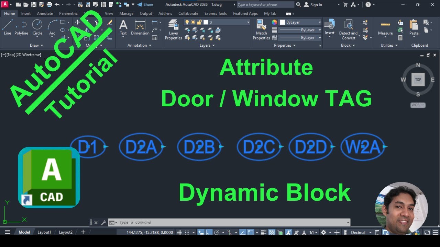Open the annotation scale 1:1 dropdown
440x247 pixels.
(x=313, y=232)
